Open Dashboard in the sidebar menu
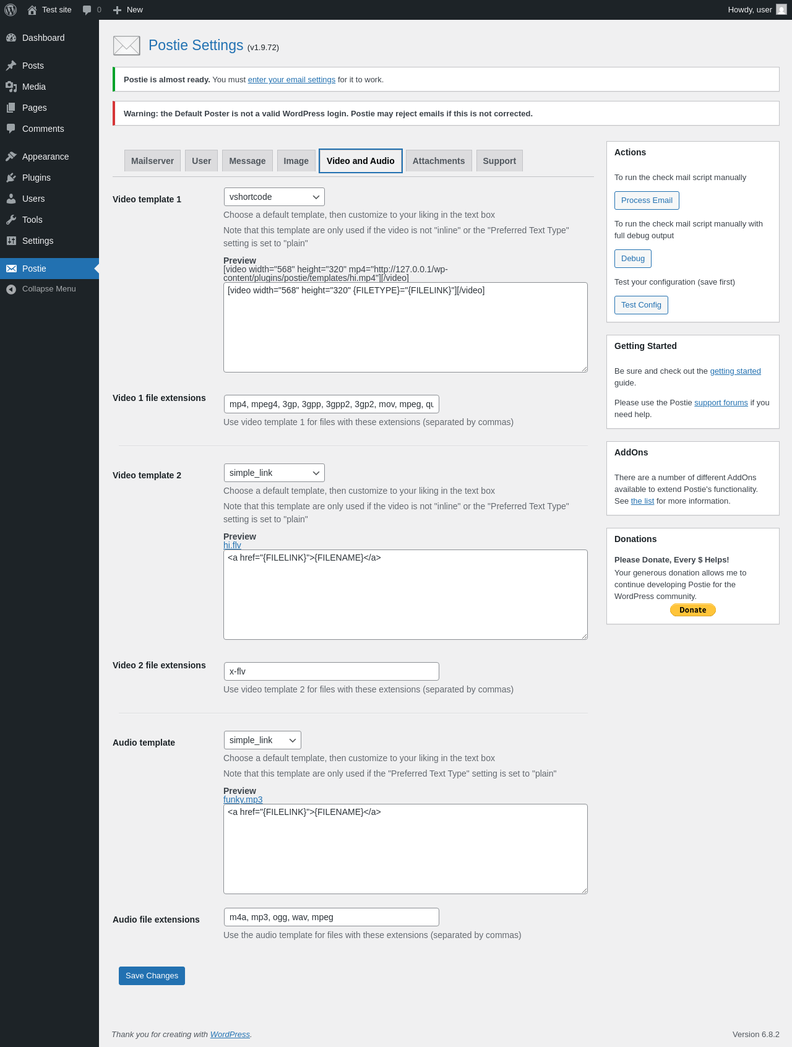Screen dimensions: 792x1047 pyautogui.click(x=49, y=38)
